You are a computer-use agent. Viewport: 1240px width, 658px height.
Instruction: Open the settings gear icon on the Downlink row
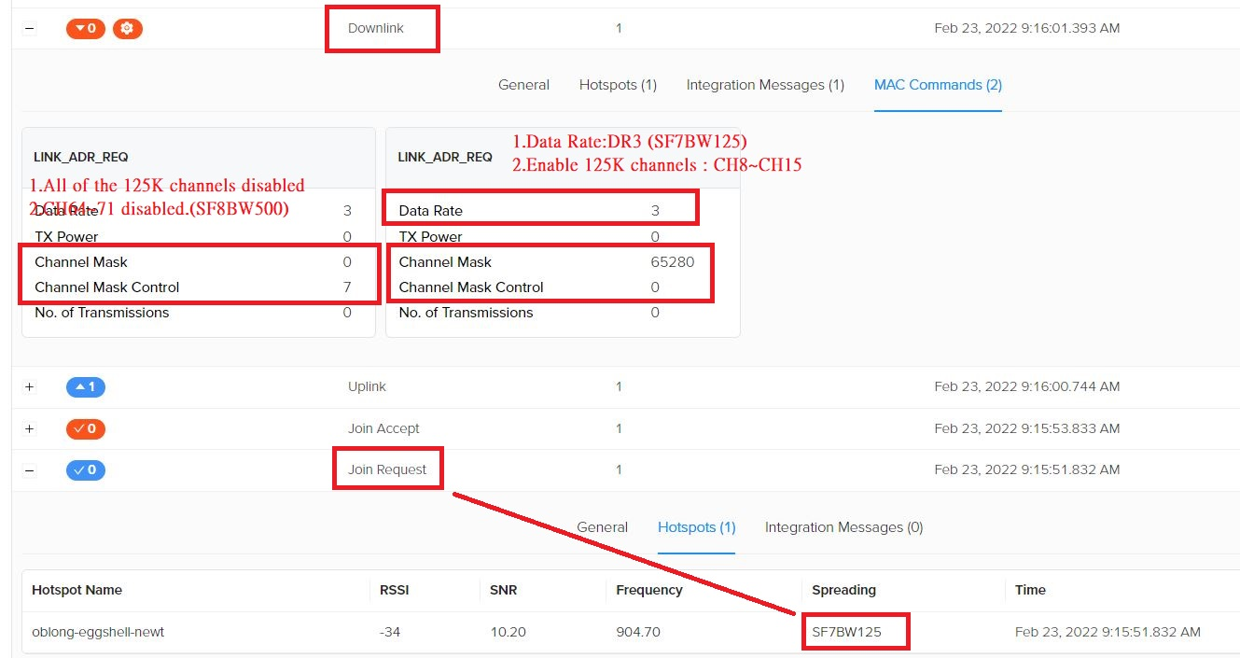point(128,28)
